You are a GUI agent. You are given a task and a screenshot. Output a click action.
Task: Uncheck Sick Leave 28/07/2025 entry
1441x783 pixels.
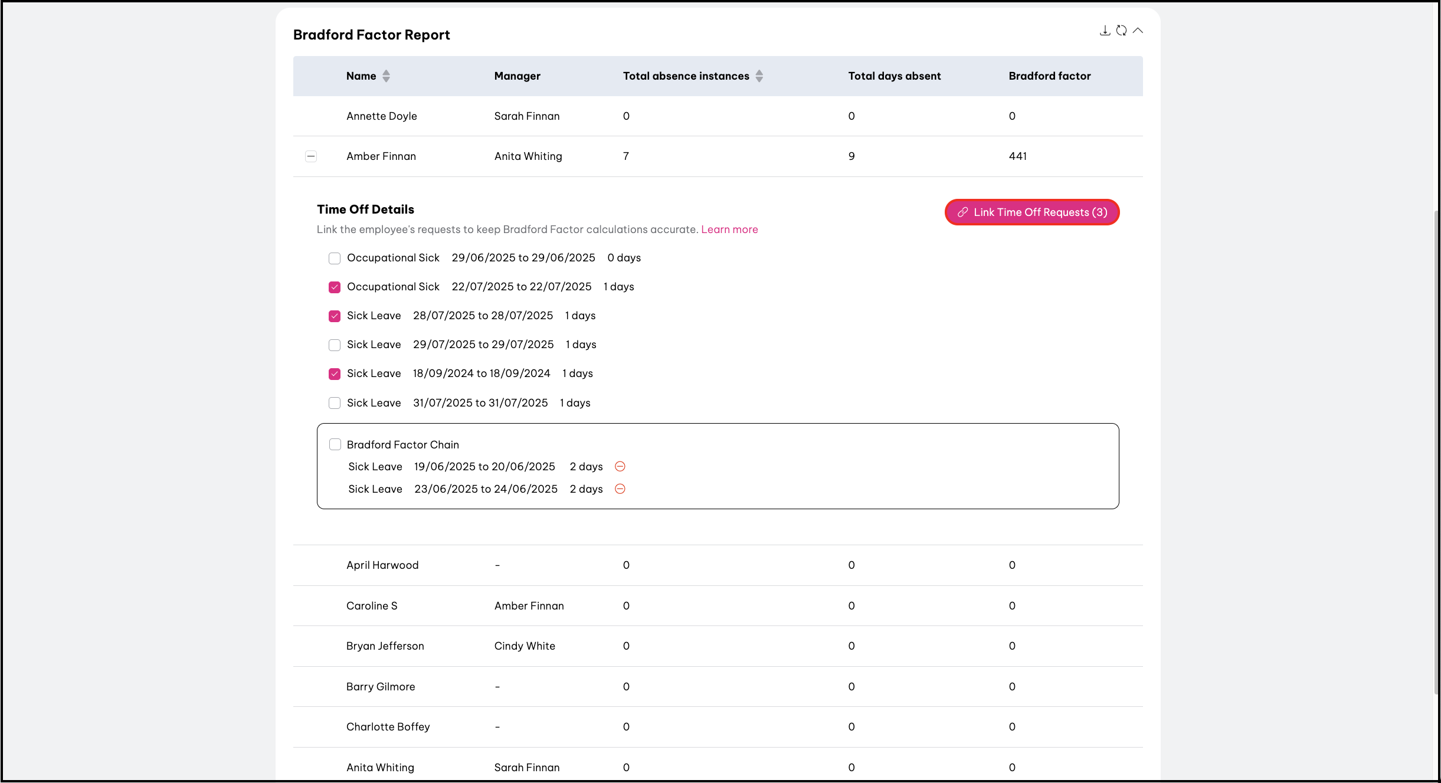tap(335, 316)
